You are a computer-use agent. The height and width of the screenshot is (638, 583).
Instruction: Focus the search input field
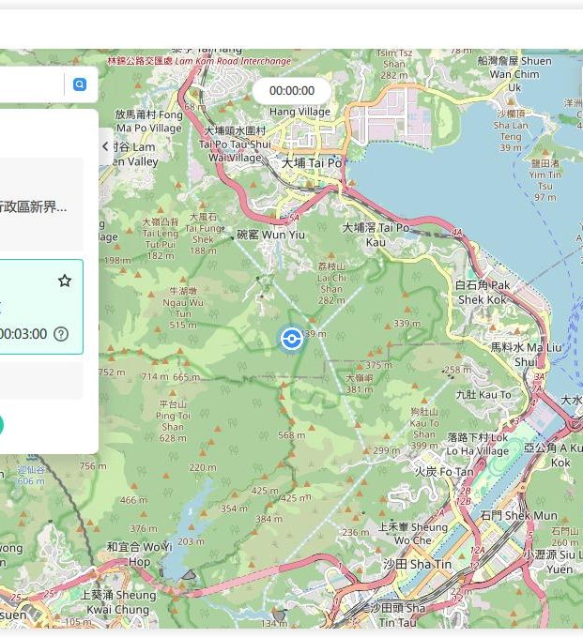coord(28,84)
